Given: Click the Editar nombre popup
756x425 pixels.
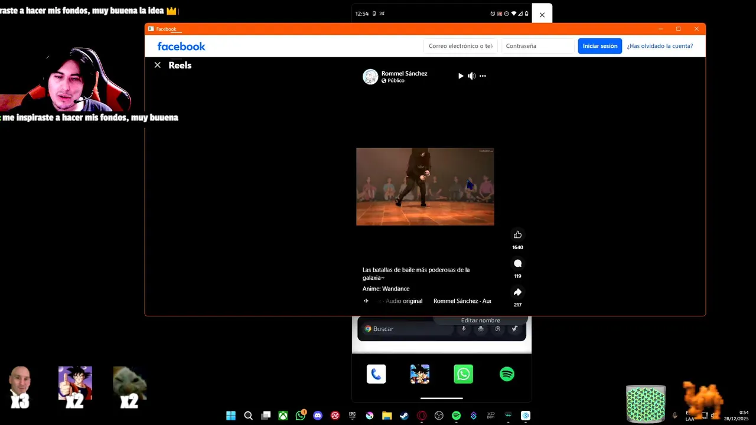Looking at the screenshot, I should click(x=480, y=321).
